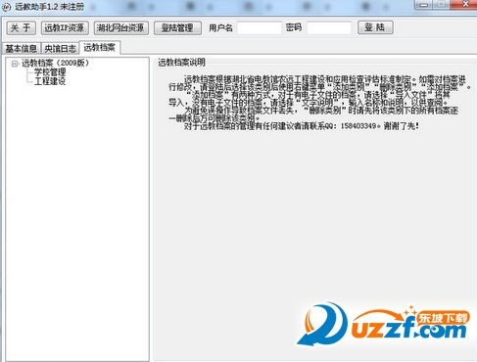The width and height of the screenshot is (477, 362).
Task: Maximize the 远教助手 window
Action: 442,5
